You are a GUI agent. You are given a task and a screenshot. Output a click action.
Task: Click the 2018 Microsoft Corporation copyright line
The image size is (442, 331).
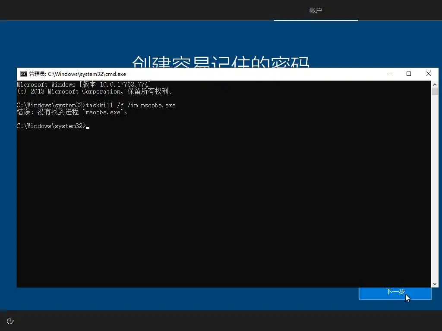(x=95, y=91)
